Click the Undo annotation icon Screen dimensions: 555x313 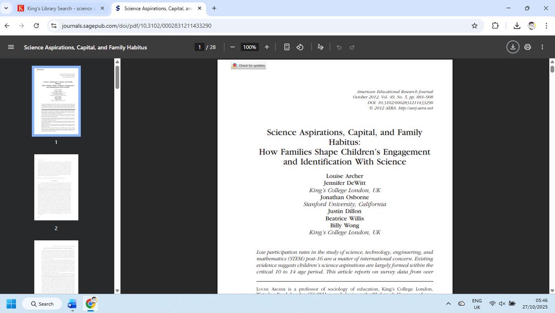pos(339,47)
